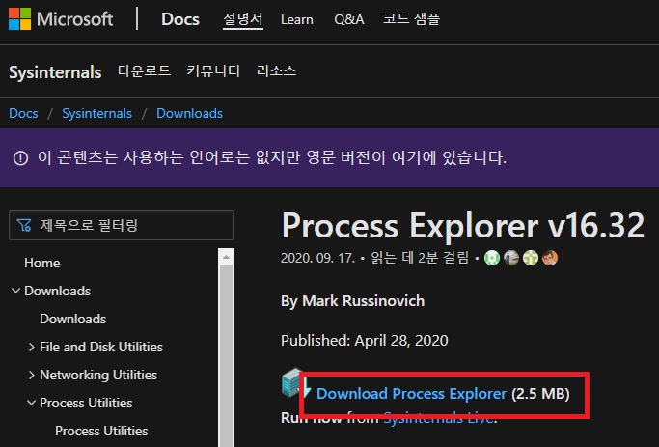Image resolution: width=659 pixels, height=447 pixels.
Task: Select the 설명서 tab
Action: (x=243, y=19)
